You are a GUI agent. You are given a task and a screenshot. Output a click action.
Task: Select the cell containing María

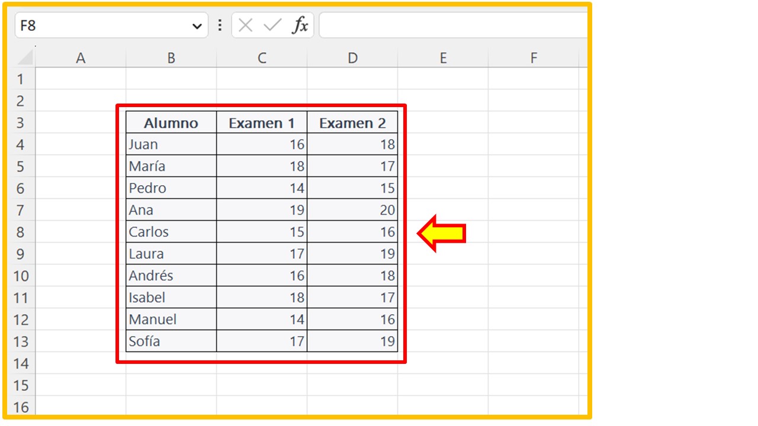click(171, 166)
